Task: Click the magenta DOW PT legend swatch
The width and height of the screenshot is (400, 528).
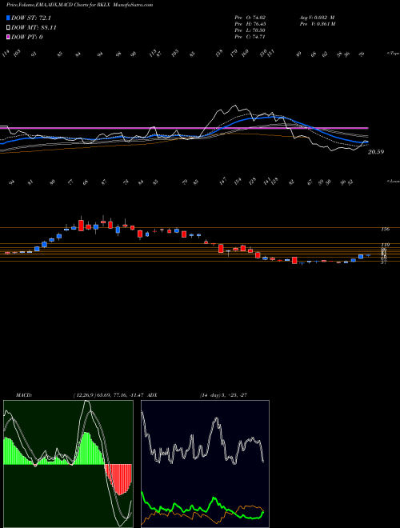Action: 9,37
